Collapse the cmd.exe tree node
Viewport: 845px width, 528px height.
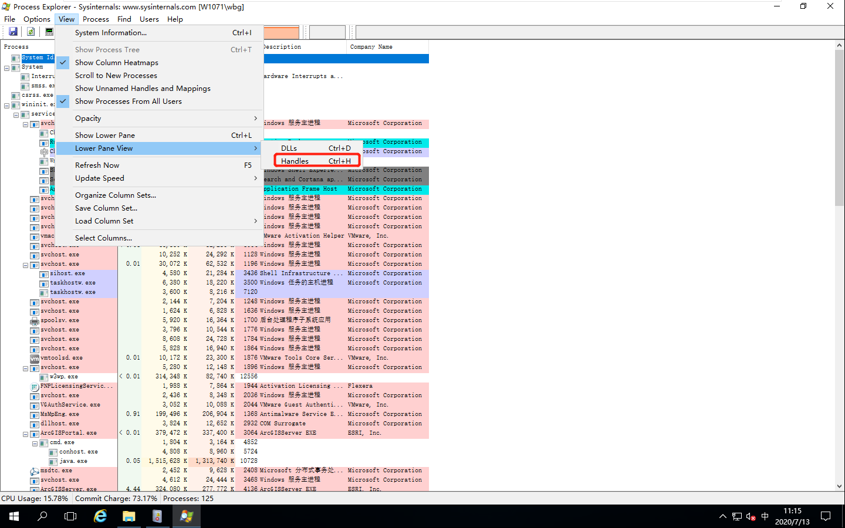pyautogui.click(x=35, y=444)
